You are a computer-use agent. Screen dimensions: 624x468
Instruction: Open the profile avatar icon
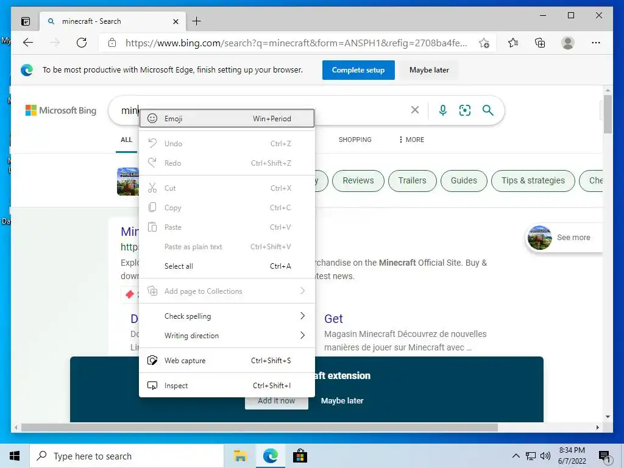[568, 43]
